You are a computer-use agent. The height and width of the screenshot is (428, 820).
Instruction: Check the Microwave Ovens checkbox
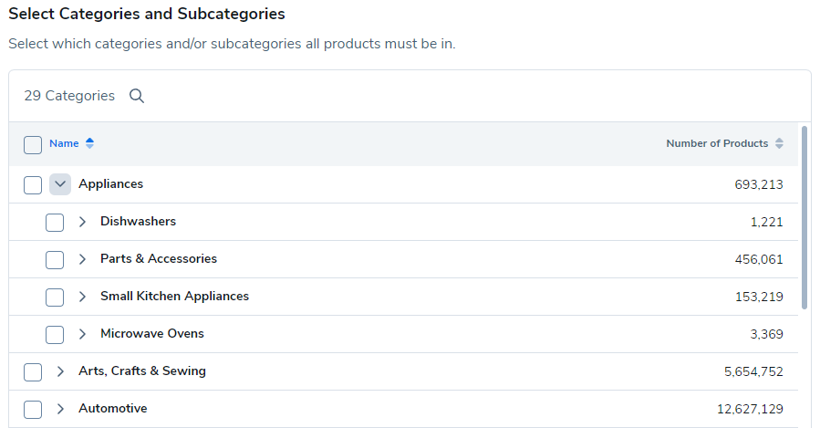point(55,334)
